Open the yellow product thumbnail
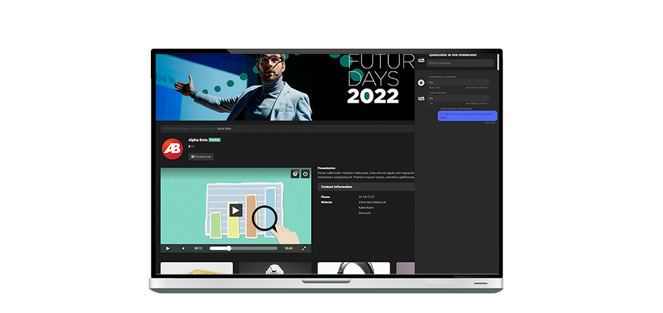Screen dimensions: 663x313 [196, 268]
